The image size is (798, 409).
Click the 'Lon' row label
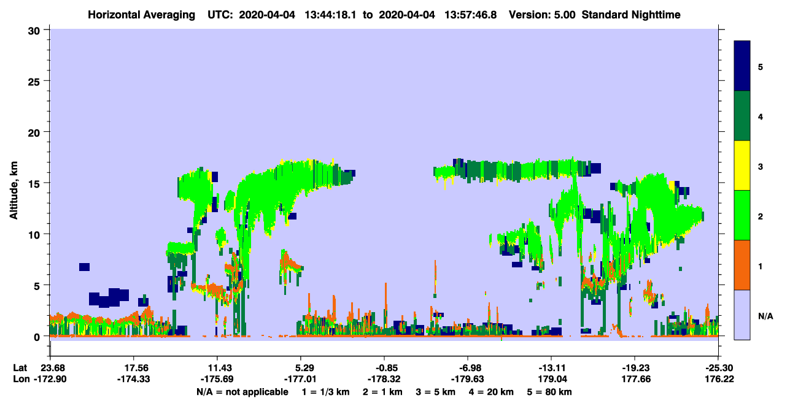pyautogui.click(x=20, y=380)
